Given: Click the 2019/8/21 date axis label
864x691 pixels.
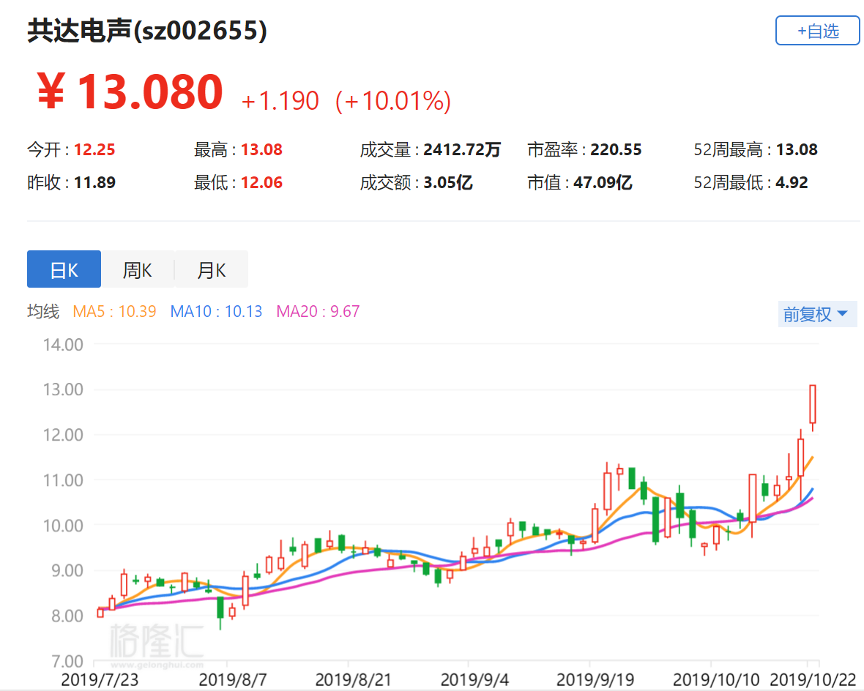Looking at the screenshot, I should (353, 679).
